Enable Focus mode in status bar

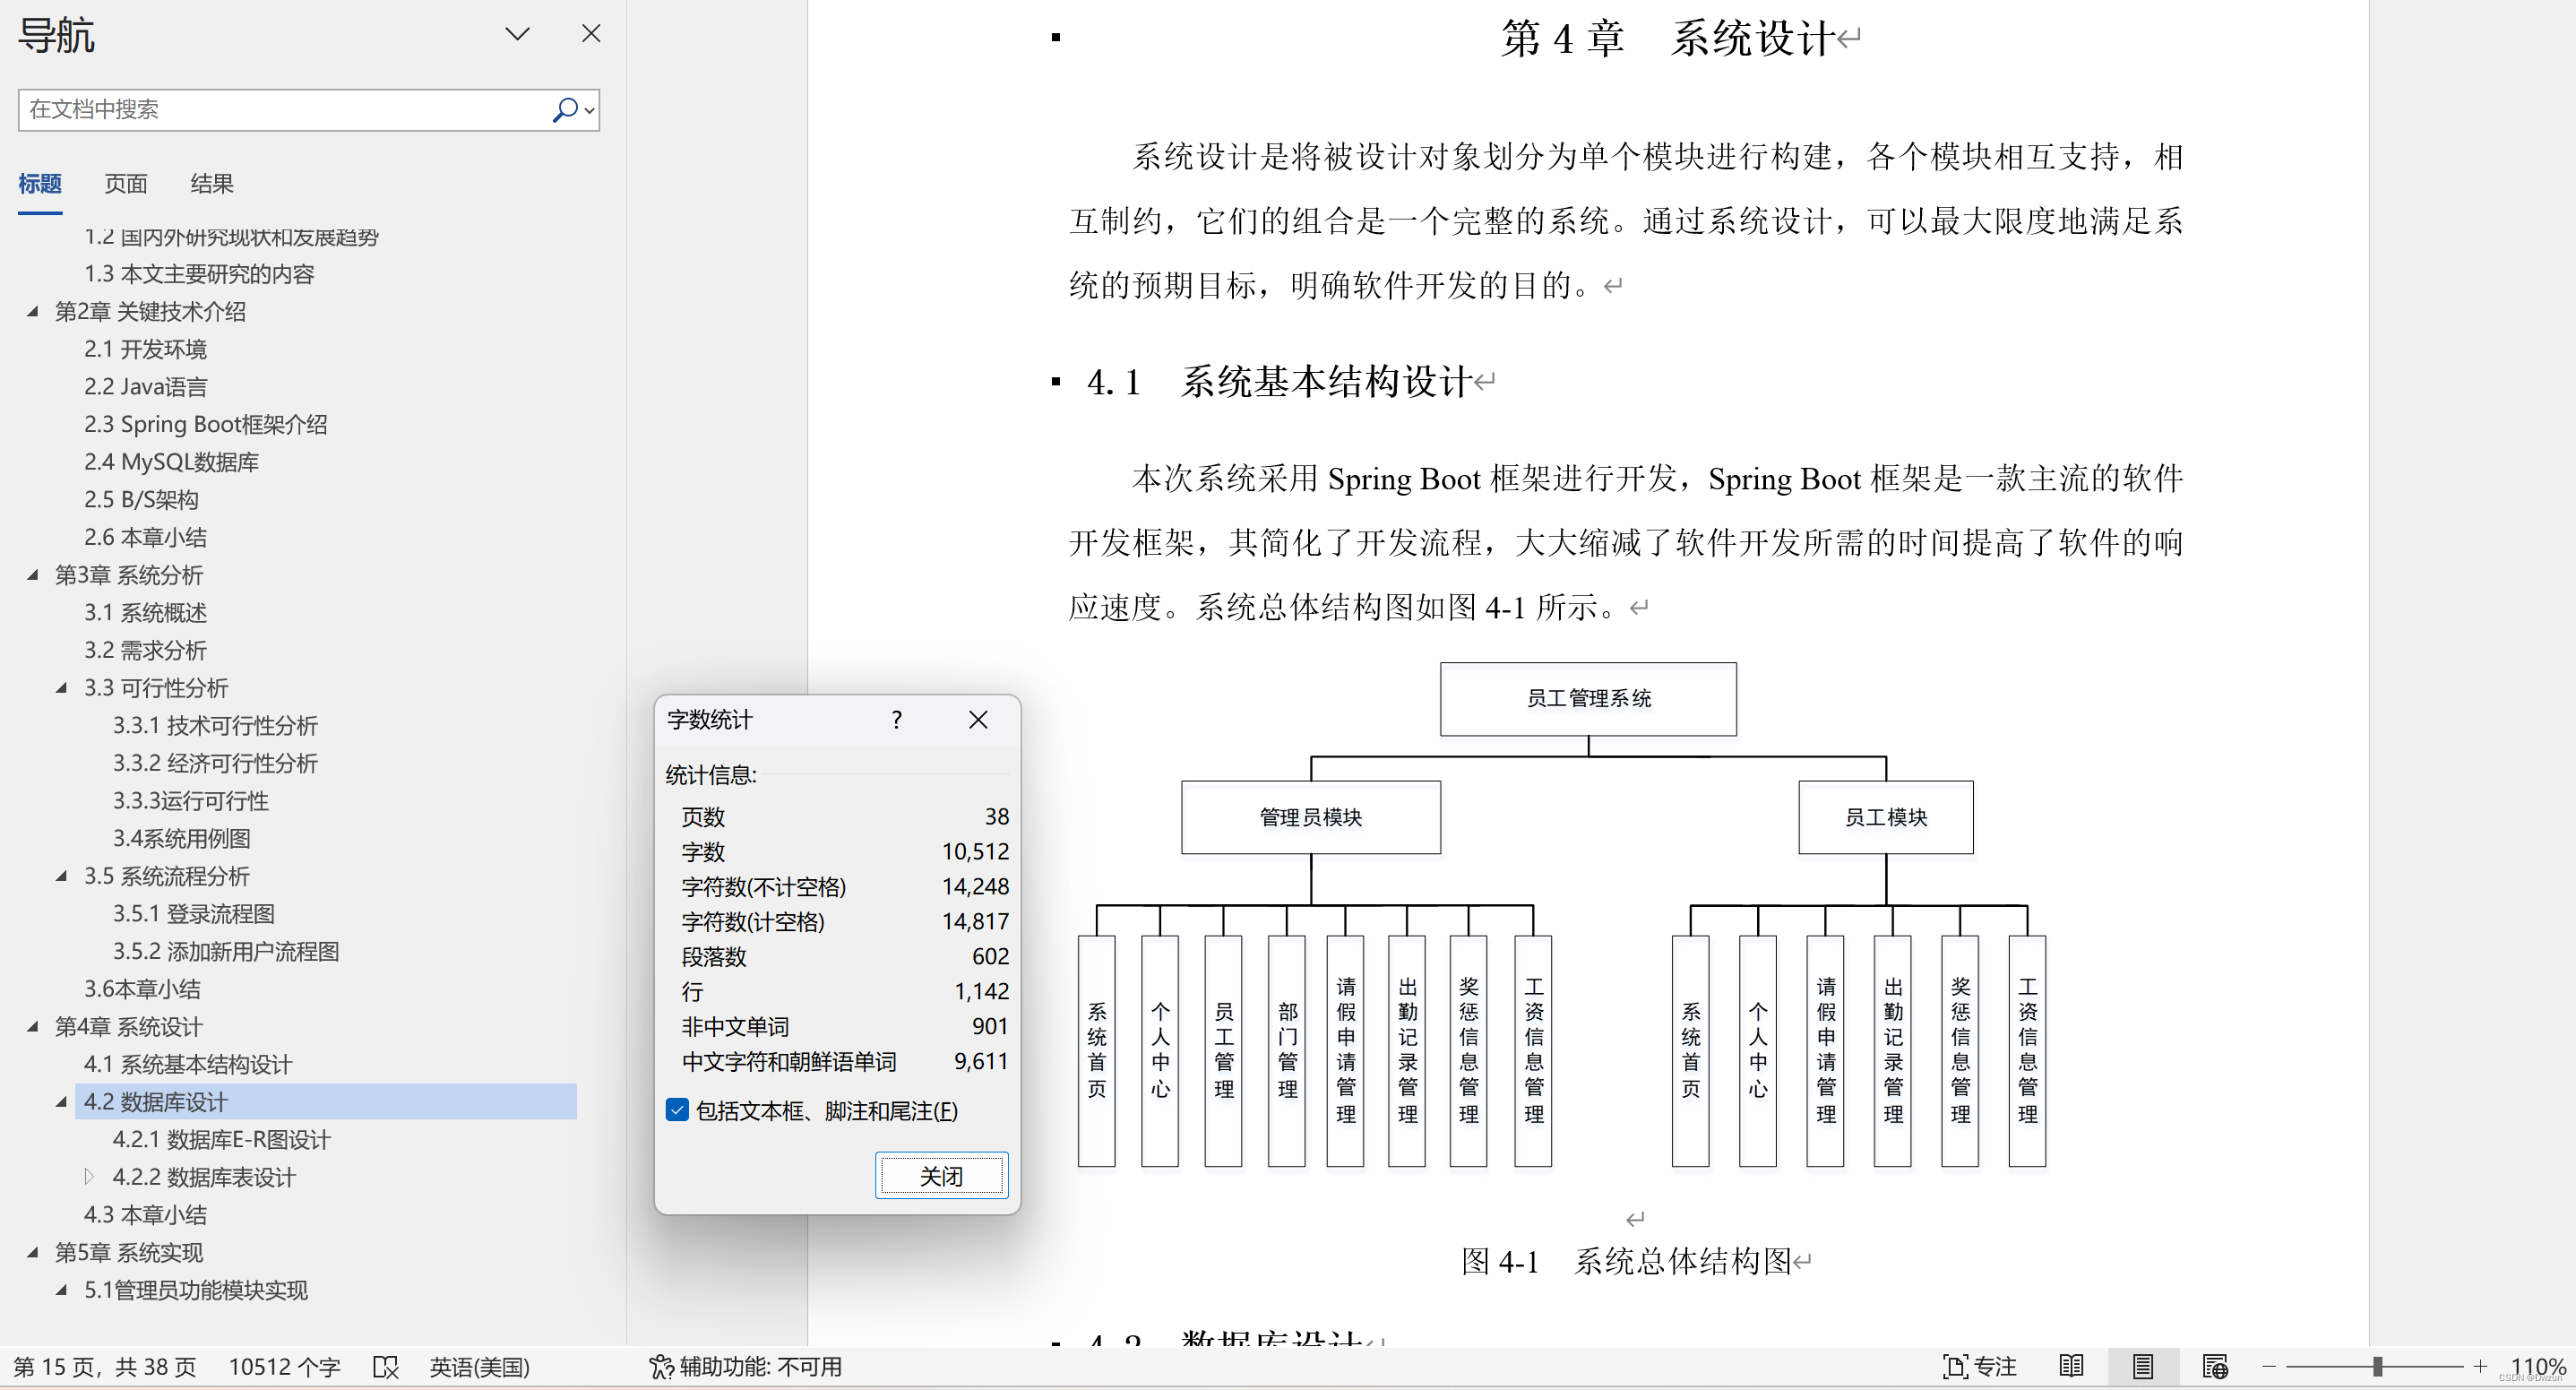(x=1979, y=1367)
